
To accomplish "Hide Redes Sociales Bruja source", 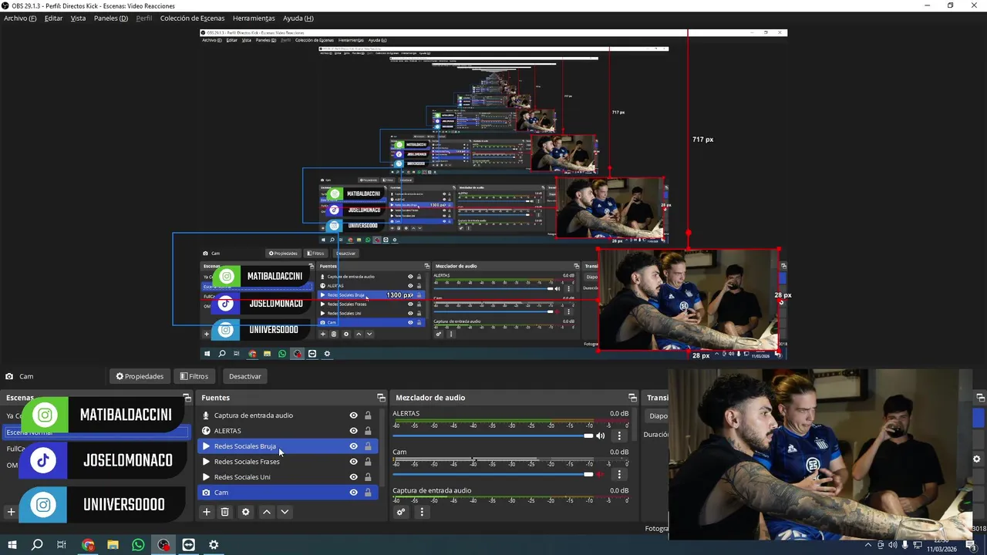I will (x=354, y=446).
